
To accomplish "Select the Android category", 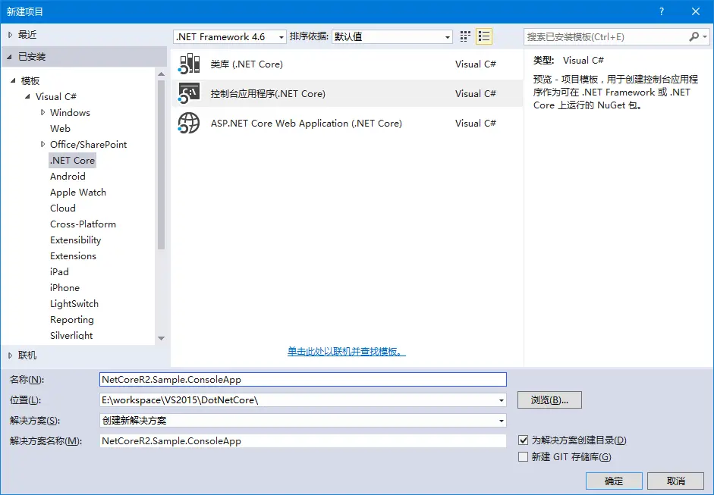I will click(68, 176).
